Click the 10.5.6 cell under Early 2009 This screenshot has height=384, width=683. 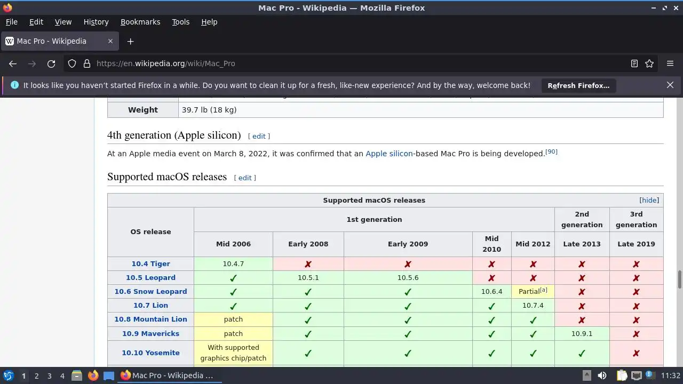click(x=408, y=277)
